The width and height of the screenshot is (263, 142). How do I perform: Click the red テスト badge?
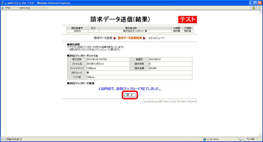click(x=187, y=19)
